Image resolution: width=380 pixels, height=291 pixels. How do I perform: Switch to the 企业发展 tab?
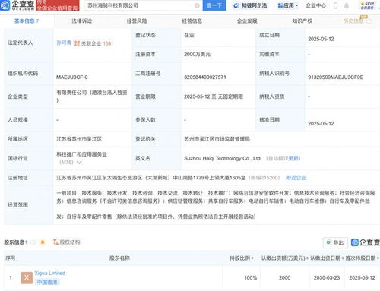coord(247,21)
